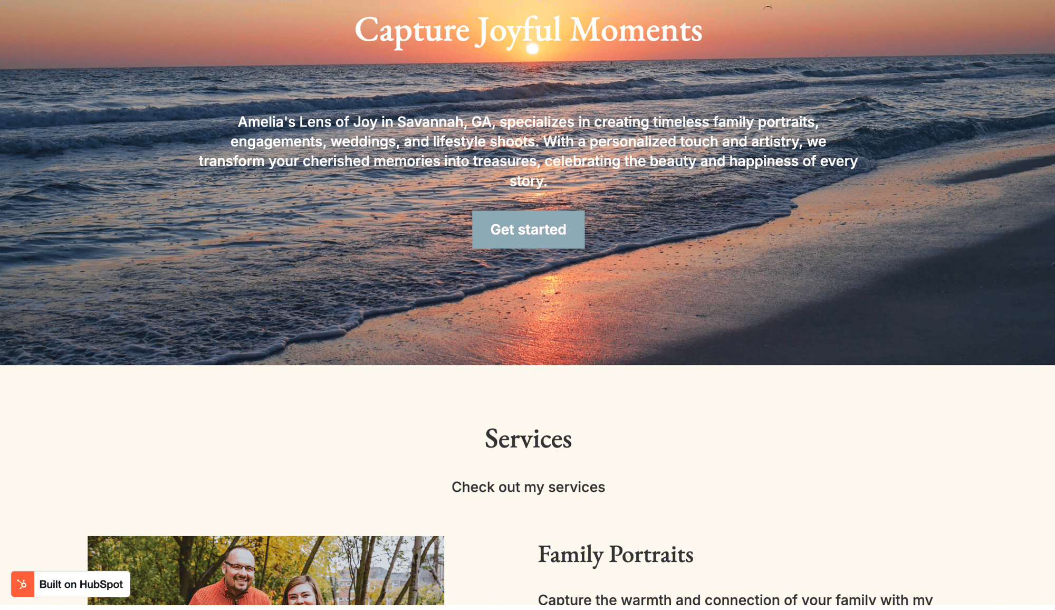Image resolution: width=1055 pixels, height=610 pixels.
Task: Click the 'Family Portraits' section heading
Action: point(615,554)
